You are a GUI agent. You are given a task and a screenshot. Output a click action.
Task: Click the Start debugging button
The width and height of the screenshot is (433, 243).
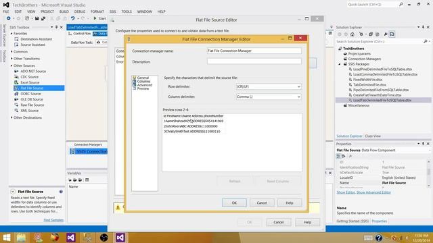point(99,18)
